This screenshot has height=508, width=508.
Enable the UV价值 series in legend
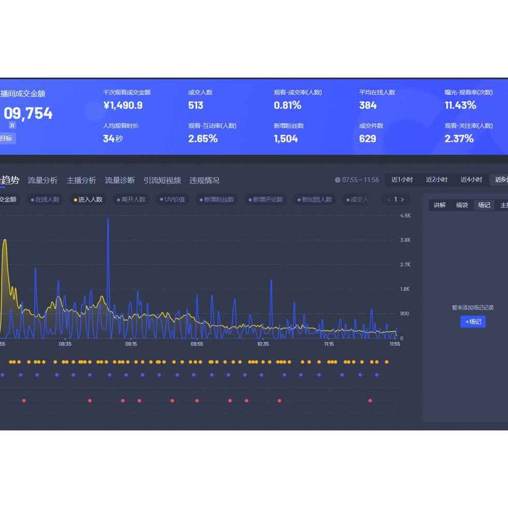point(172,199)
